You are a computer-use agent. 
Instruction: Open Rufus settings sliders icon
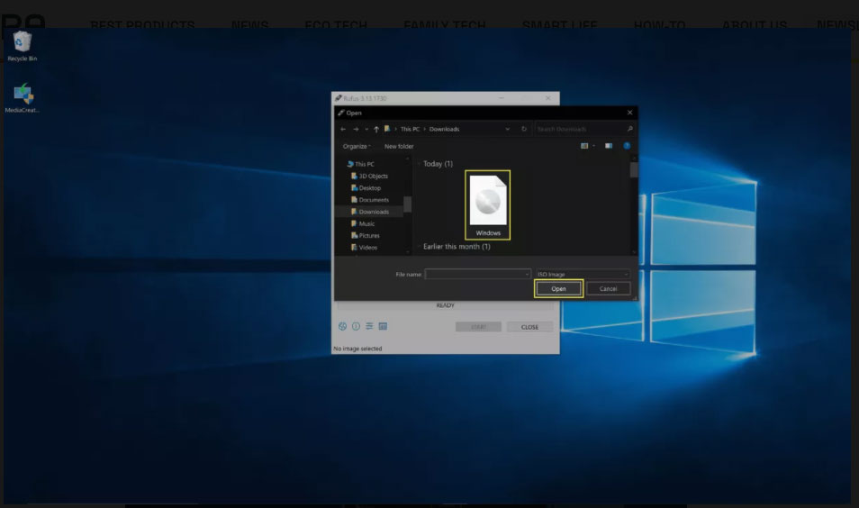coord(369,327)
